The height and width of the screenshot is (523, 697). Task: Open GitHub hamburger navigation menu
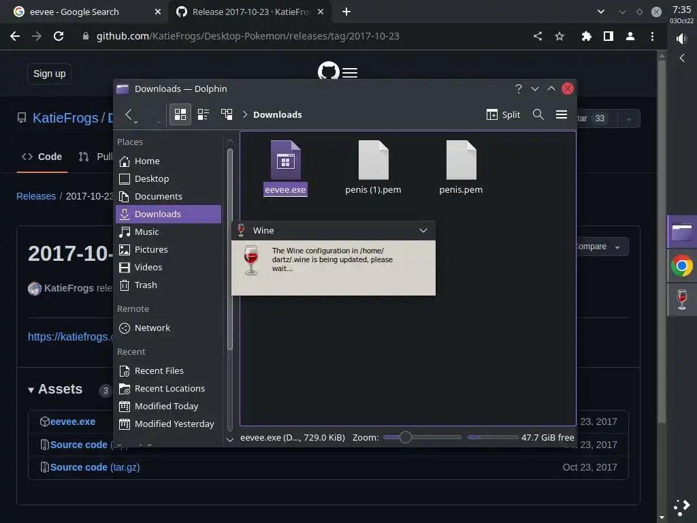point(350,72)
